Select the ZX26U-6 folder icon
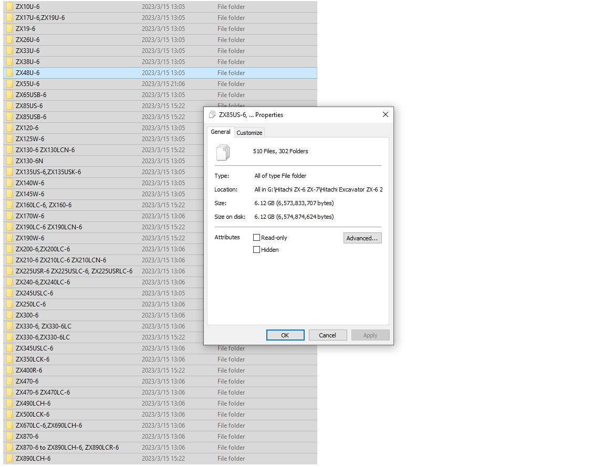 click(9, 39)
